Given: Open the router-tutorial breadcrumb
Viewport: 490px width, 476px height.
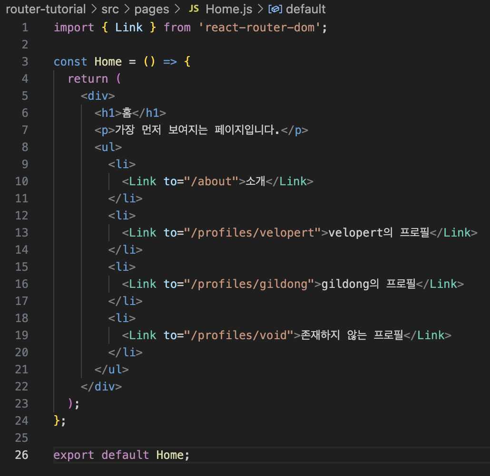Looking at the screenshot, I should (x=46, y=9).
